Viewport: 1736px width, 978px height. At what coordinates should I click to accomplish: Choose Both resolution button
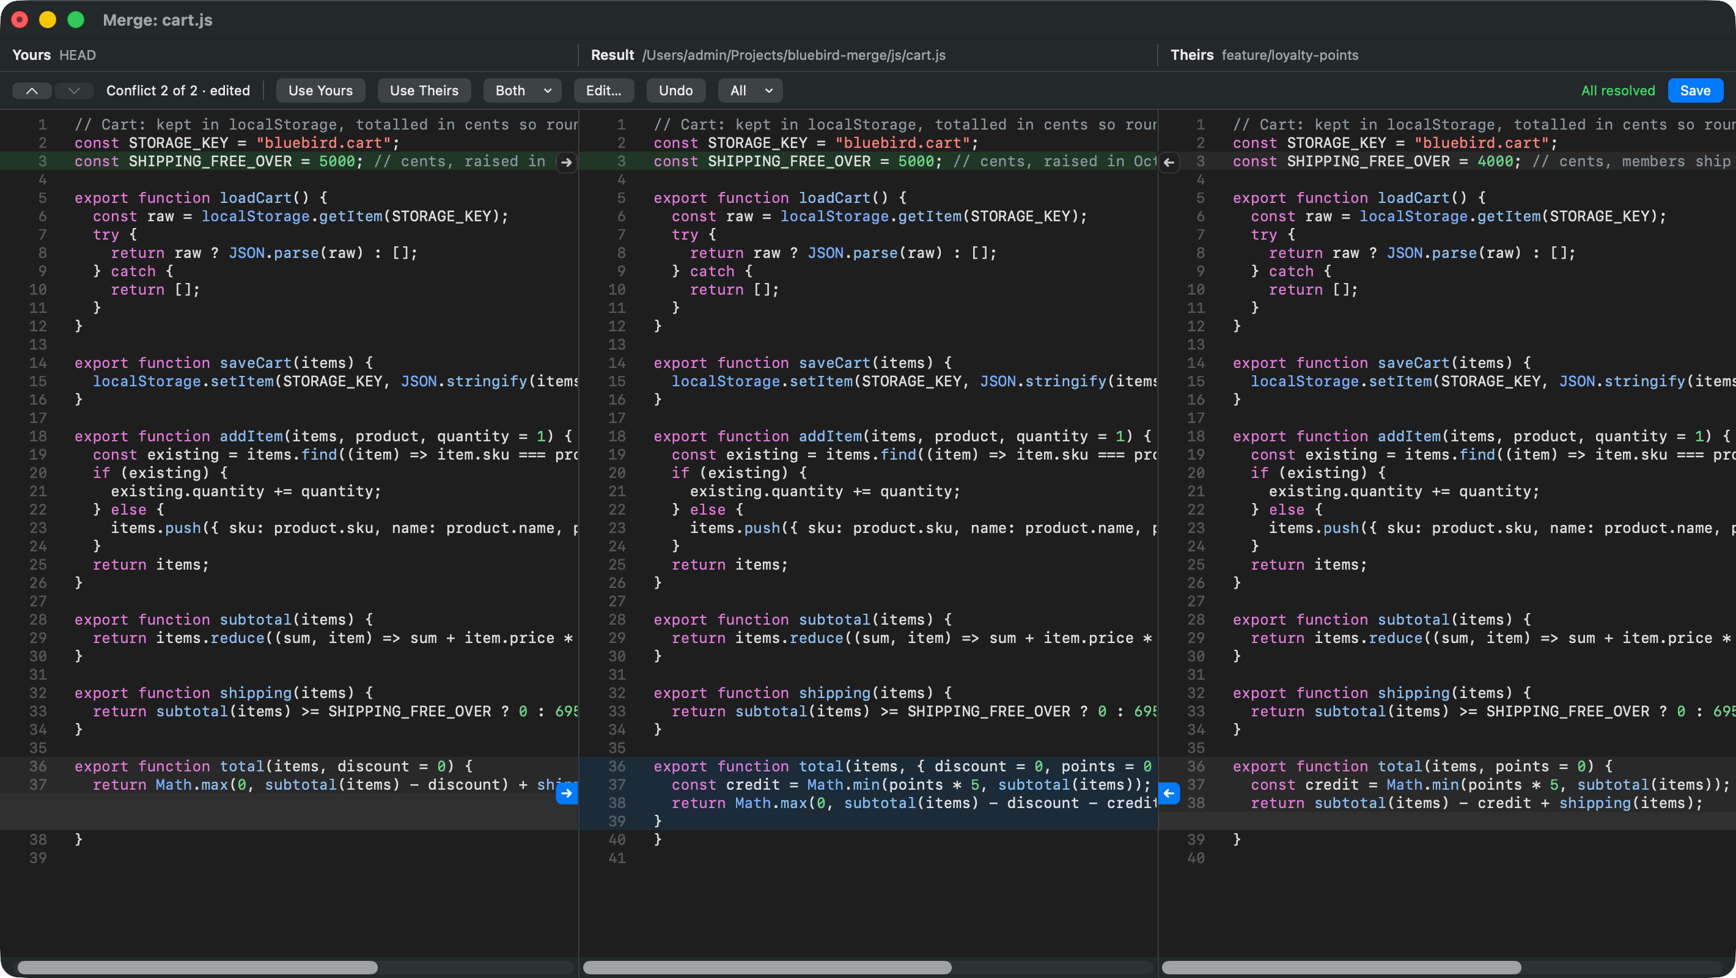[510, 90]
